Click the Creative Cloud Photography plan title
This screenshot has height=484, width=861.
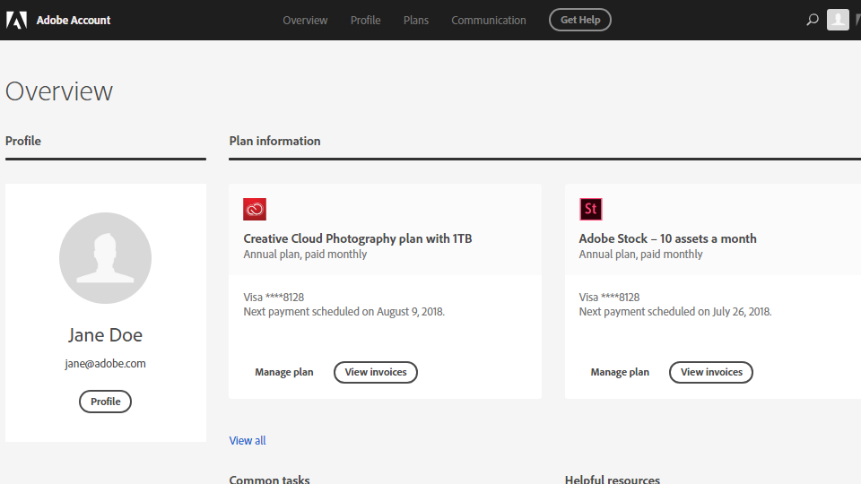[358, 238]
